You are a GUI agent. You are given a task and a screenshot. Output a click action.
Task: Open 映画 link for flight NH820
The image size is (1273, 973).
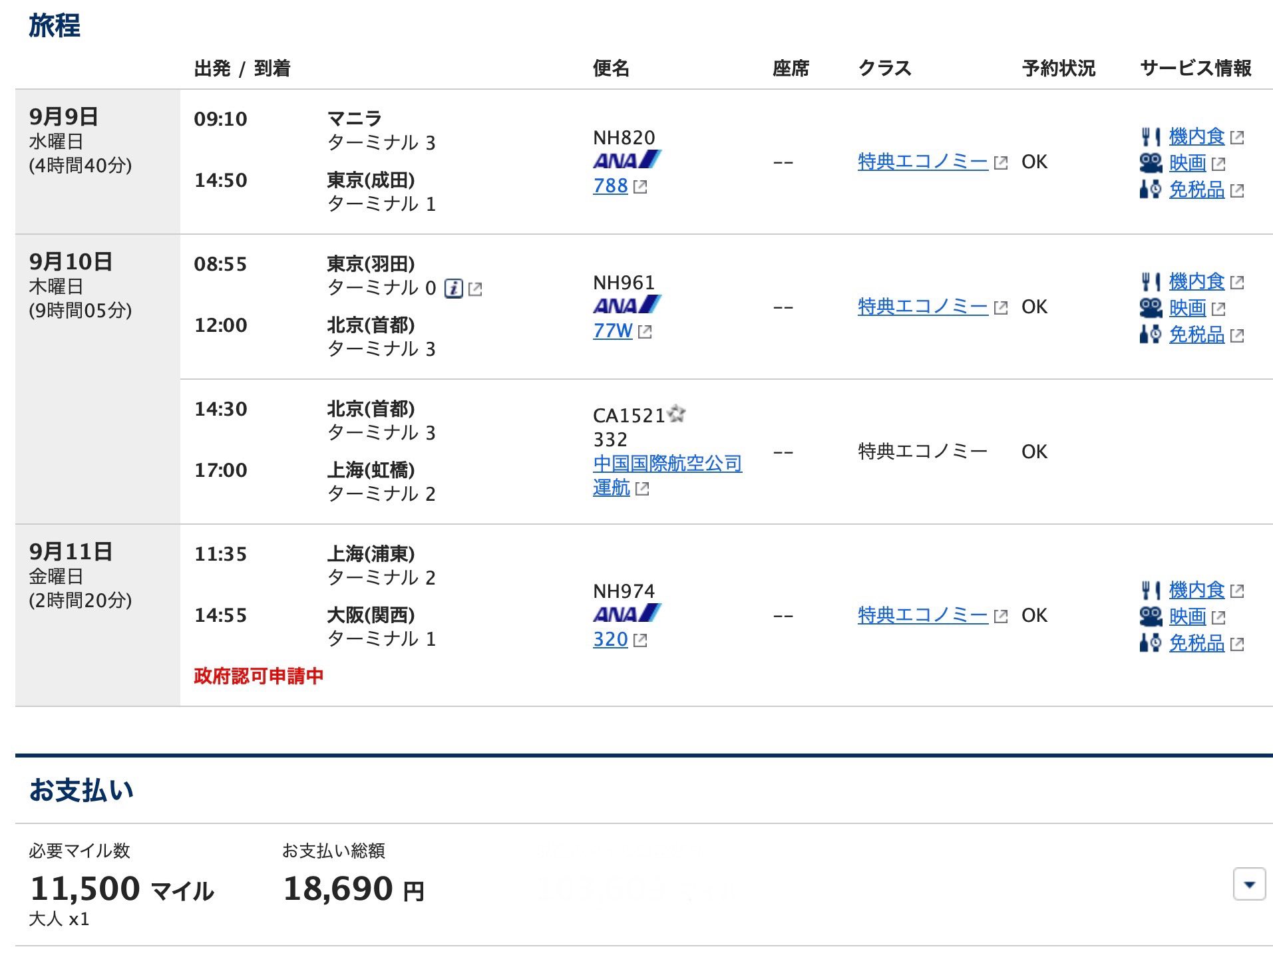(1187, 164)
